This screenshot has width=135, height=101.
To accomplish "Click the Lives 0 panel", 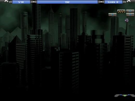I will pyautogui.click(x=113, y=2).
